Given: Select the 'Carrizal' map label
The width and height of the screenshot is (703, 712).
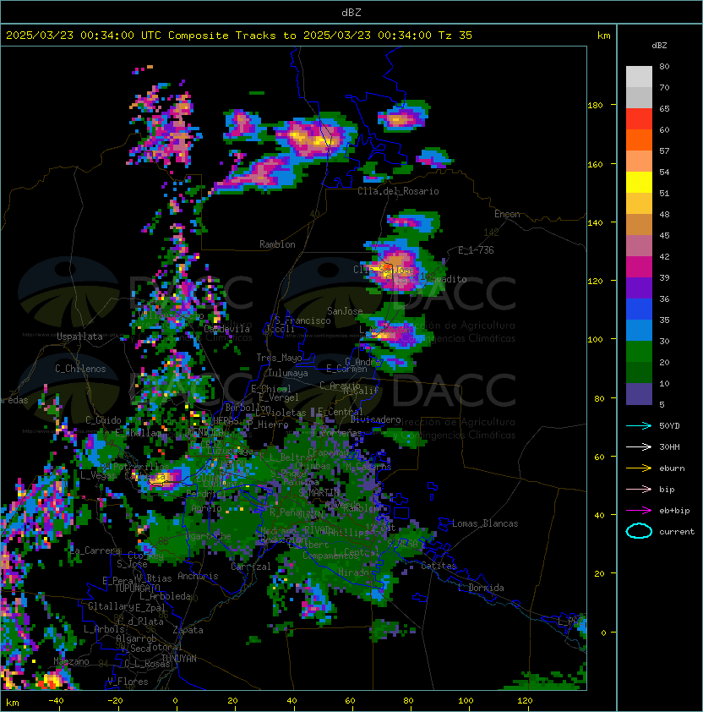Looking at the screenshot, I should pyautogui.click(x=250, y=567).
